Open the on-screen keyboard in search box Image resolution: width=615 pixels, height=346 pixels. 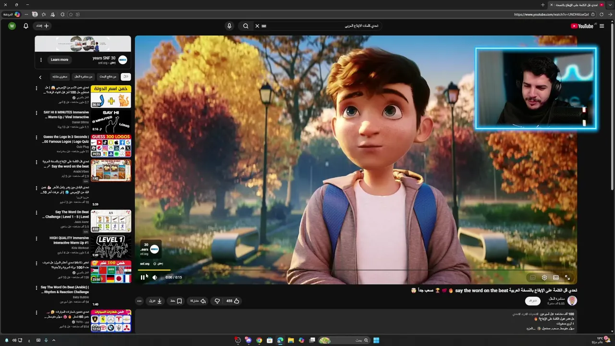pyautogui.click(x=264, y=26)
